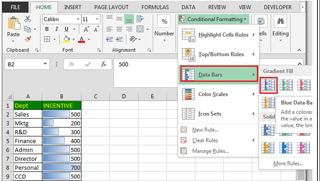Click the Conditional Formatting button

tap(213, 19)
